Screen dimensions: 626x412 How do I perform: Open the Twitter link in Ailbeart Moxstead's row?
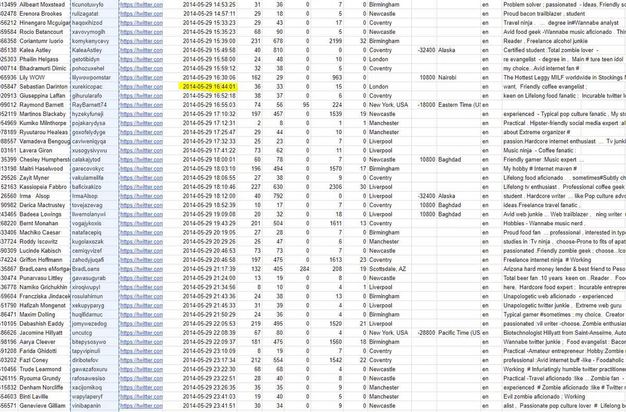(141, 5)
